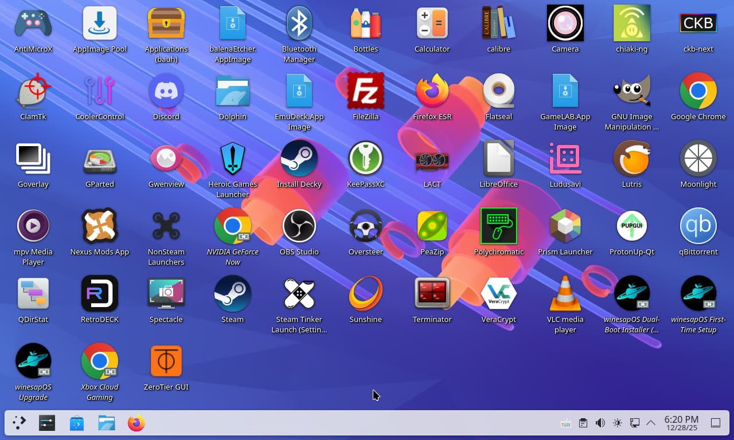Click the network status tray icon

[634, 423]
